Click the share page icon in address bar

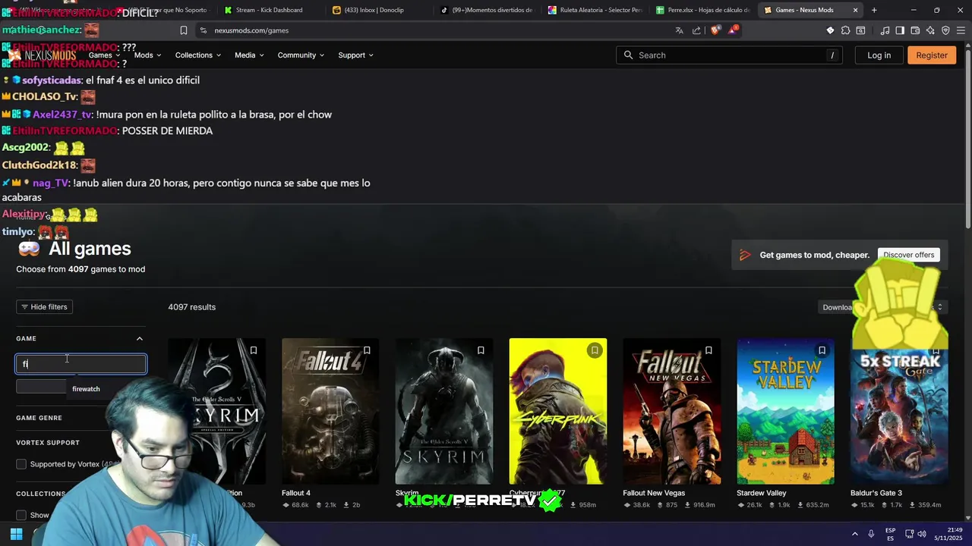(x=696, y=30)
